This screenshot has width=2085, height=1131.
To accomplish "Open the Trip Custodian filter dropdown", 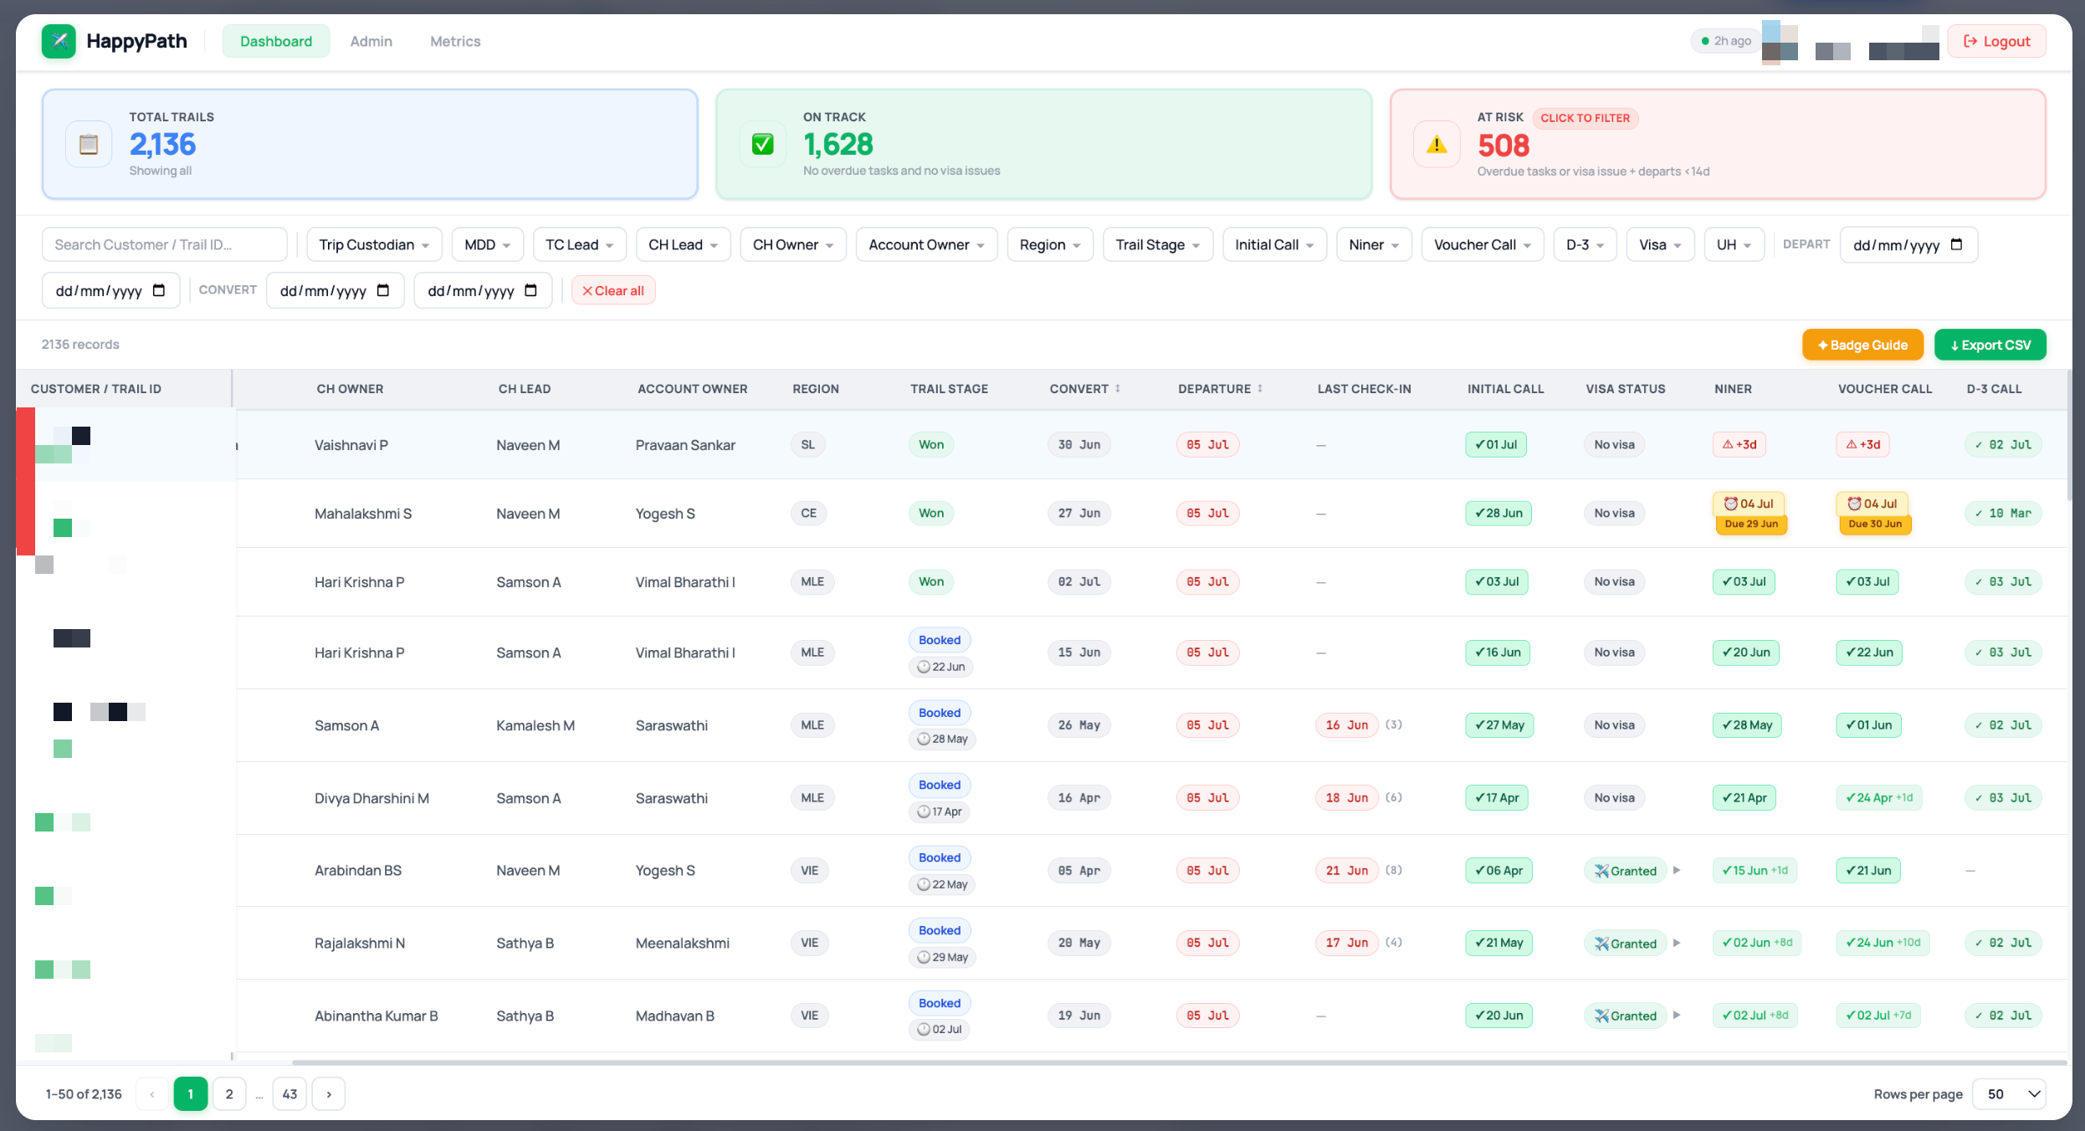I will 374,244.
